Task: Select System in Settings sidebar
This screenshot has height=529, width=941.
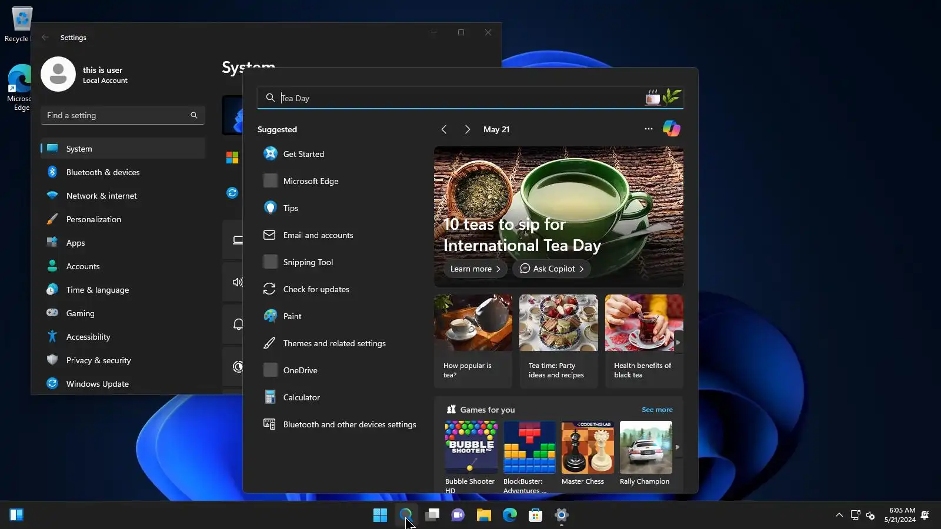Action: coord(123,149)
